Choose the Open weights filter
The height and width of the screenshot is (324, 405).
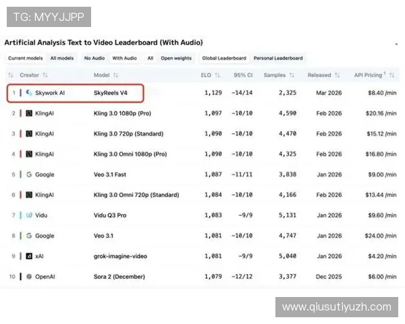tap(176, 58)
